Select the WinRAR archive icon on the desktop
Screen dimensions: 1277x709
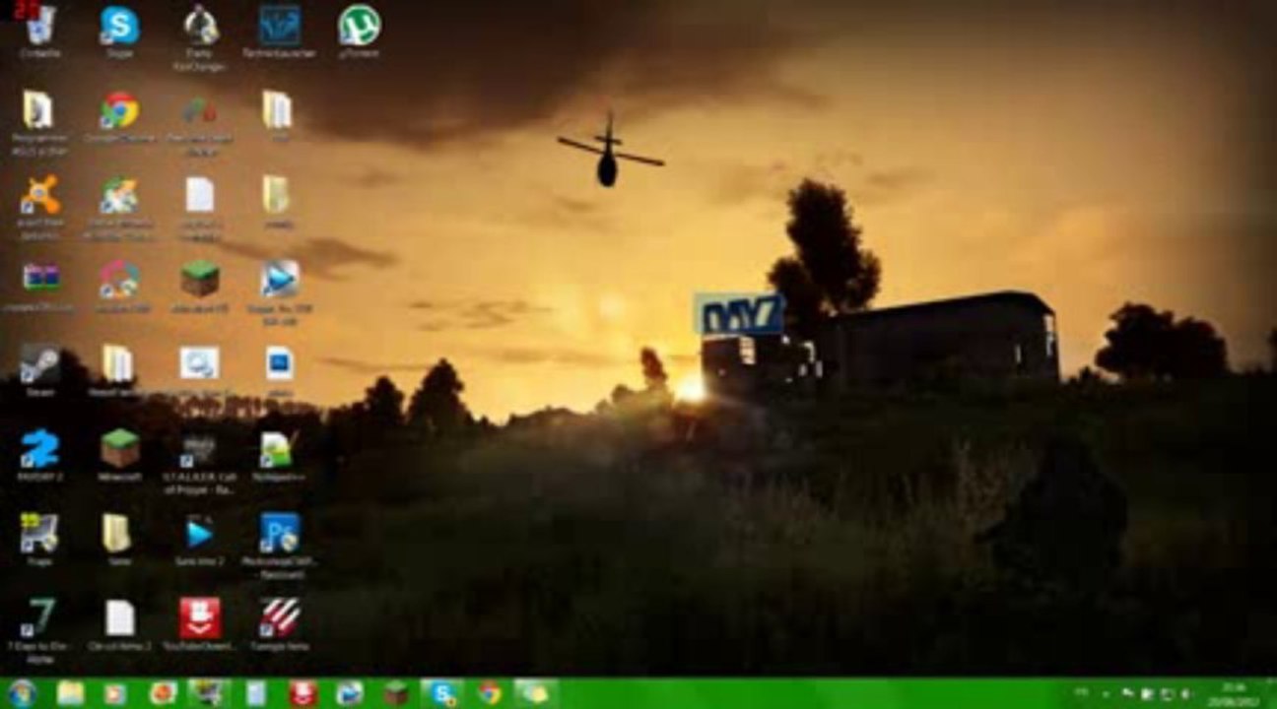click(40, 279)
